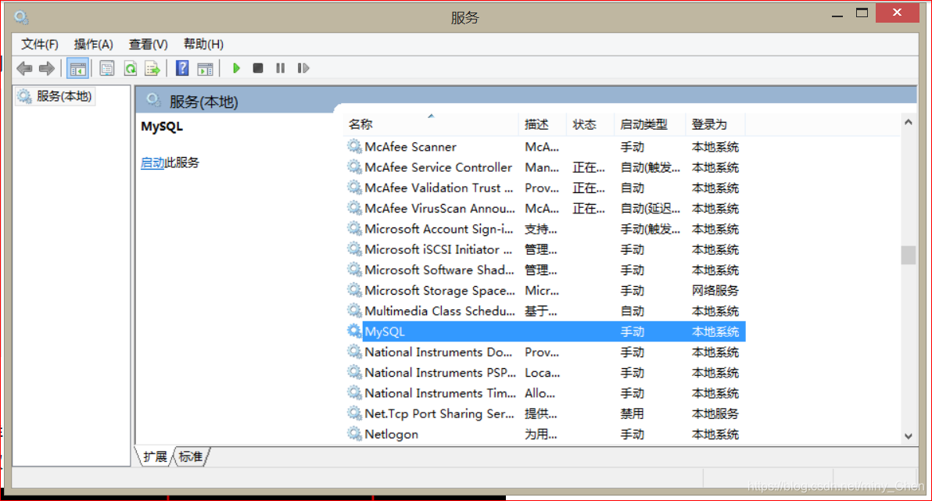Click 自动(延迟... startup type cell

[x=651, y=209]
